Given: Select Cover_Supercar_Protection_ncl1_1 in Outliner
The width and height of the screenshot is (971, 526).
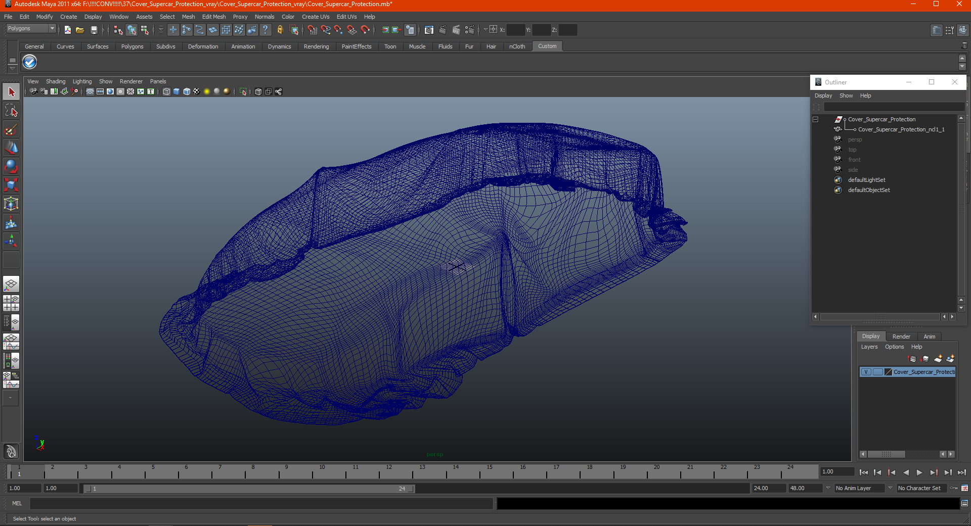Looking at the screenshot, I should pos(901,129).
